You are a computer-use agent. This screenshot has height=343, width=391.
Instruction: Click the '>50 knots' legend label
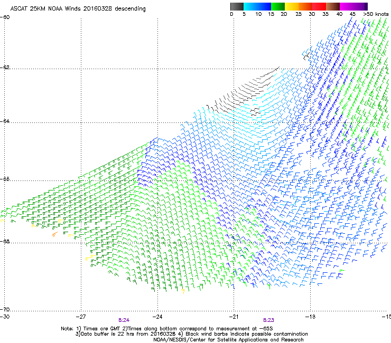point(376,14)
